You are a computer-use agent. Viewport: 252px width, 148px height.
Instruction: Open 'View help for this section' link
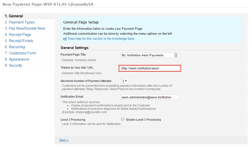pyautogui.click(x=101, y=39)
